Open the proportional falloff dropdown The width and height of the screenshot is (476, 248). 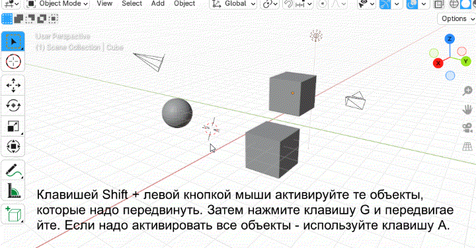coord(338,4)
